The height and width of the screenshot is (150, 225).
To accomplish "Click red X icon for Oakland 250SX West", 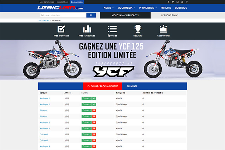I will click(94, 135).
